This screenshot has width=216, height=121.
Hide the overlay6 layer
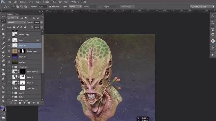coord(9,62)
